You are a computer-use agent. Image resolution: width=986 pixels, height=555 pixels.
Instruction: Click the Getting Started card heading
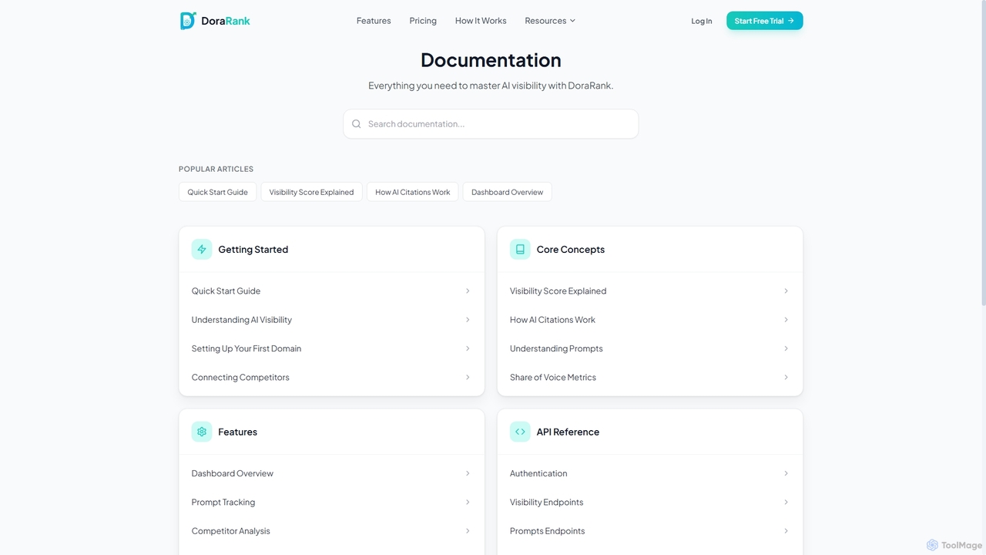coord(253,250)
